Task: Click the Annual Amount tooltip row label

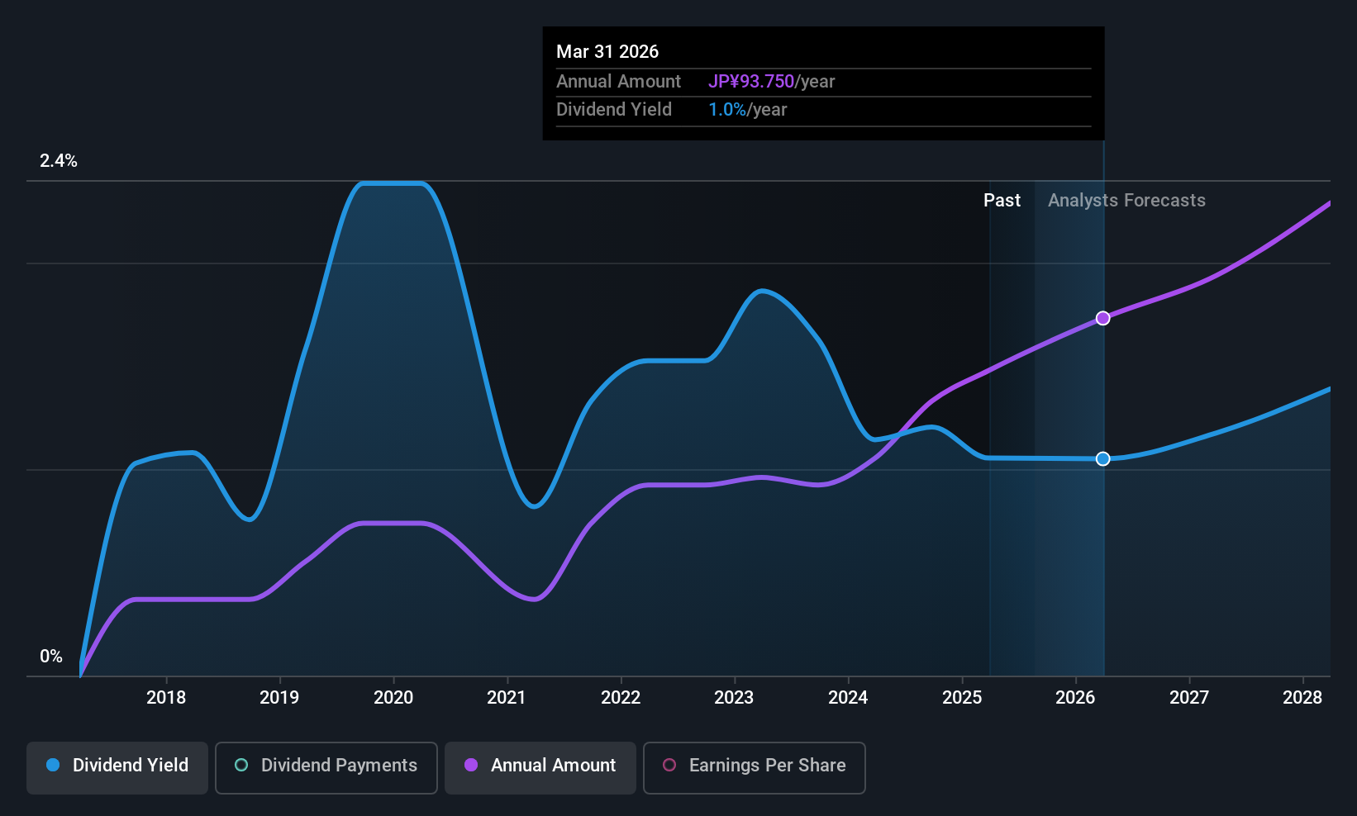Action: [618, 82]
